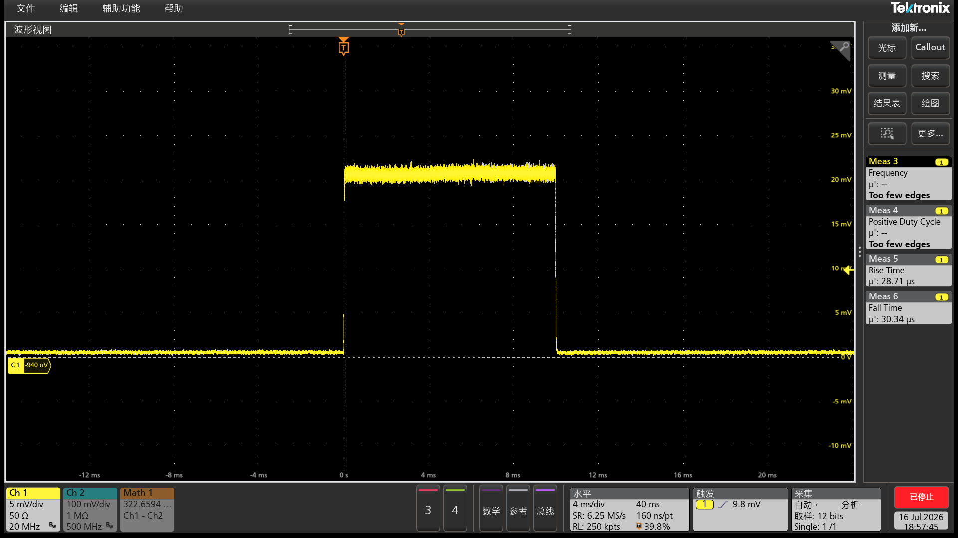Expand the Meas 3 Frequency badge
The width and height of the screenshot is (958, 538).
coord(908,178)
